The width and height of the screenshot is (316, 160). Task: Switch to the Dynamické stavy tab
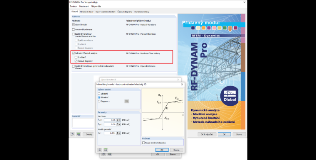coord(142,12)
